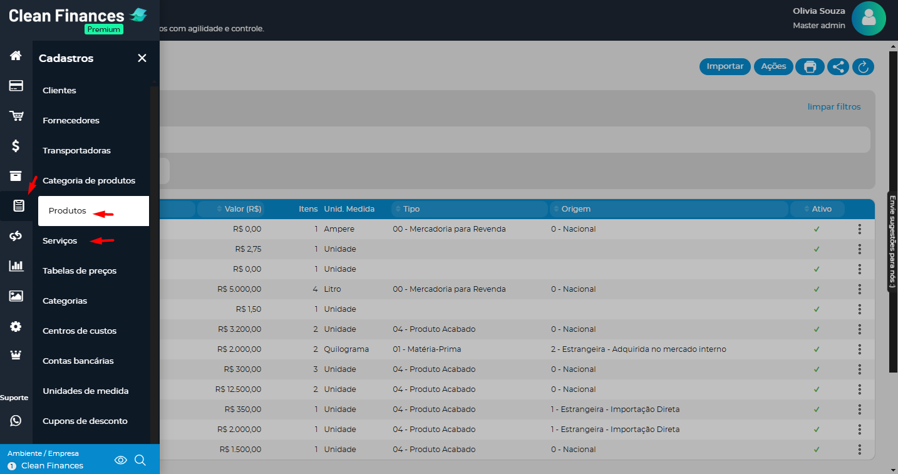898x474 pixels.
Task: Click the home icon in sidebar
Action: 16,56
